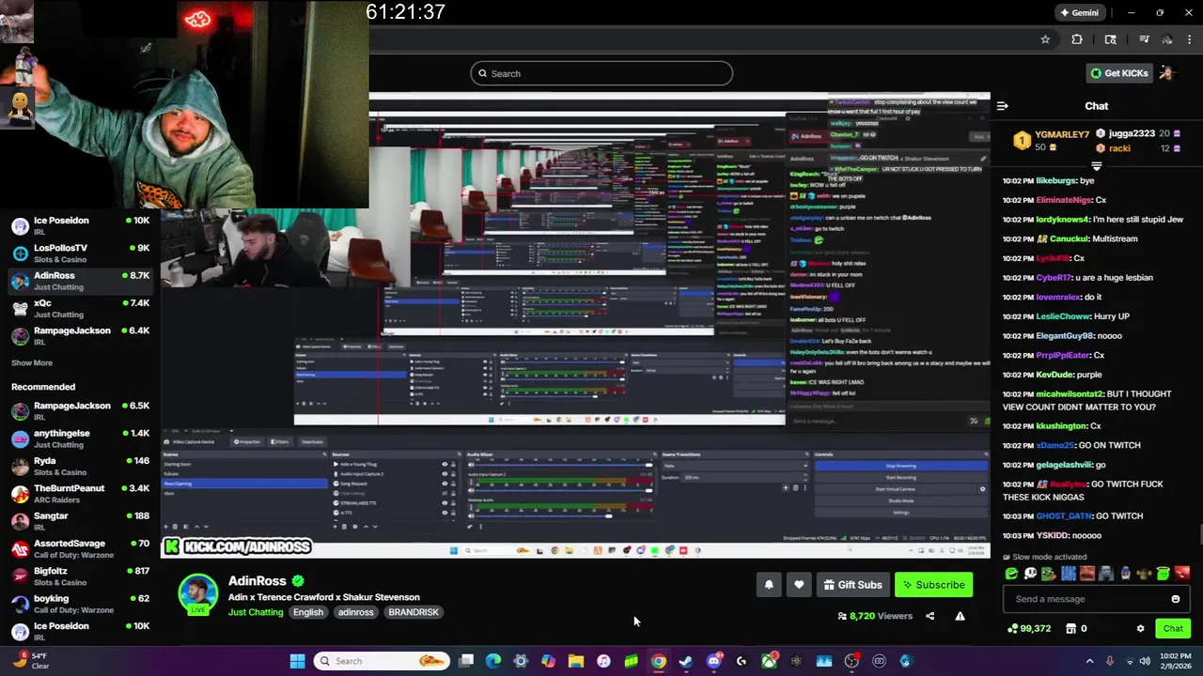
Task: Open the Chrome profile avatar
Action: [x=1166, y=39]
